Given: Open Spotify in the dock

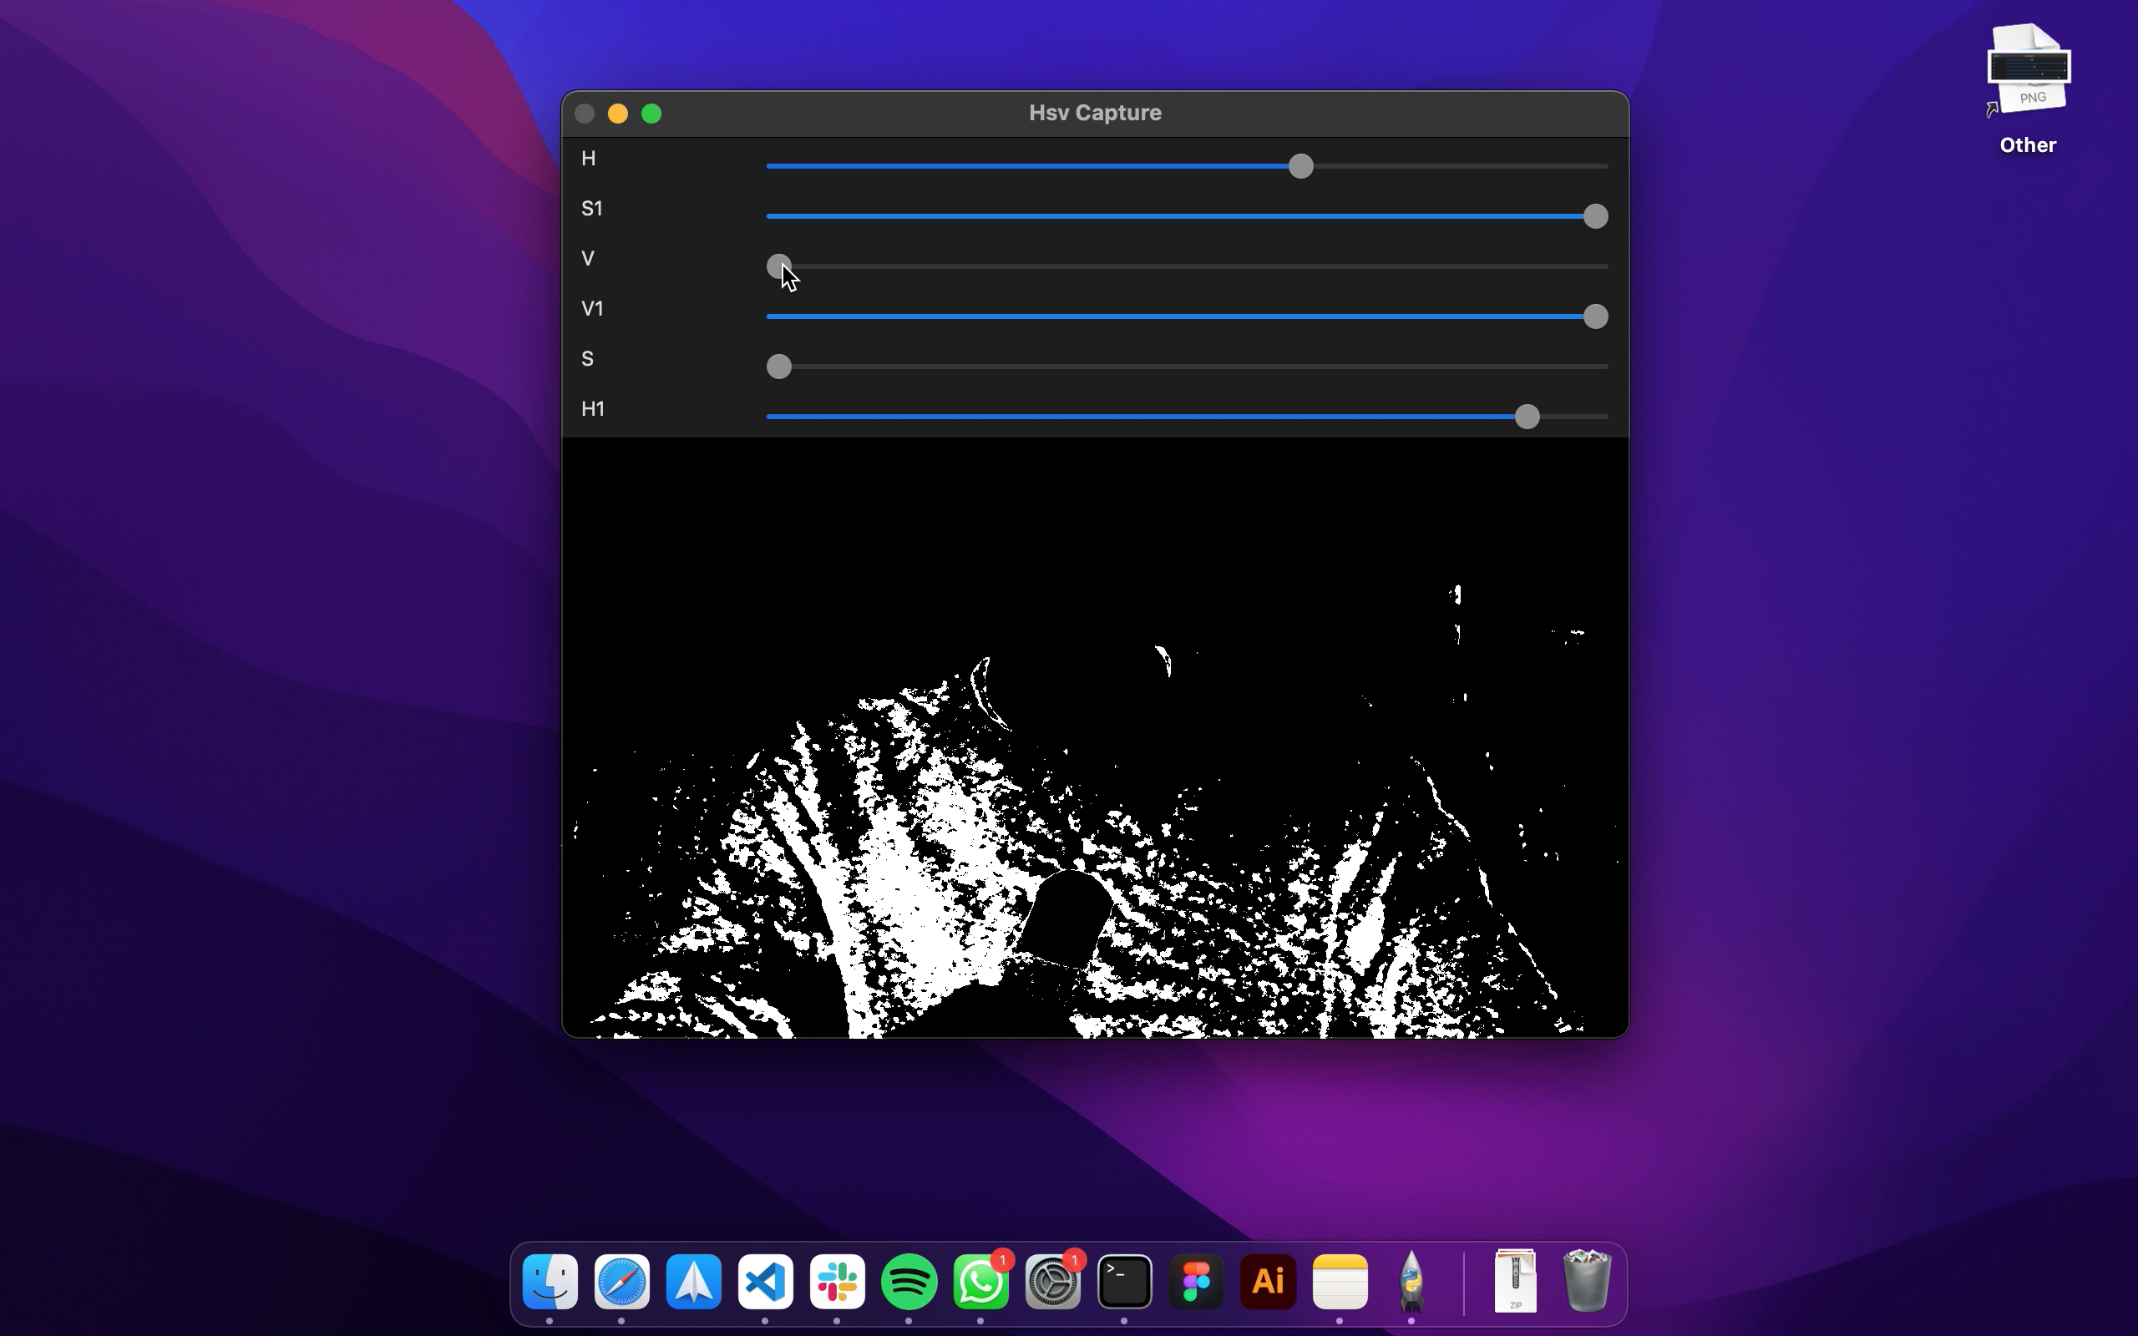Looking at the screenshot, I should click(909, 1281).
